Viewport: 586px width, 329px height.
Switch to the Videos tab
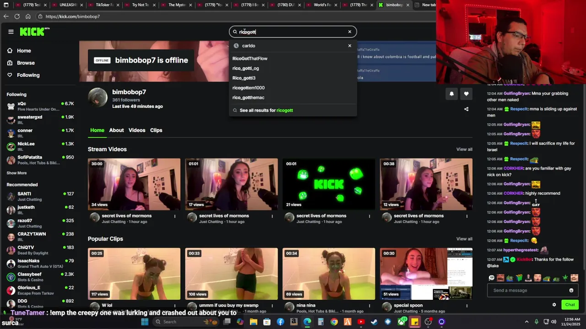[x=137, y=130]
